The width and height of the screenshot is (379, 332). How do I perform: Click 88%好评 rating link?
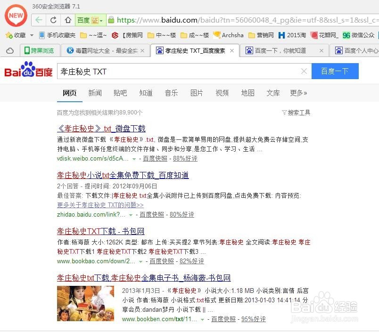click(185, 159)
